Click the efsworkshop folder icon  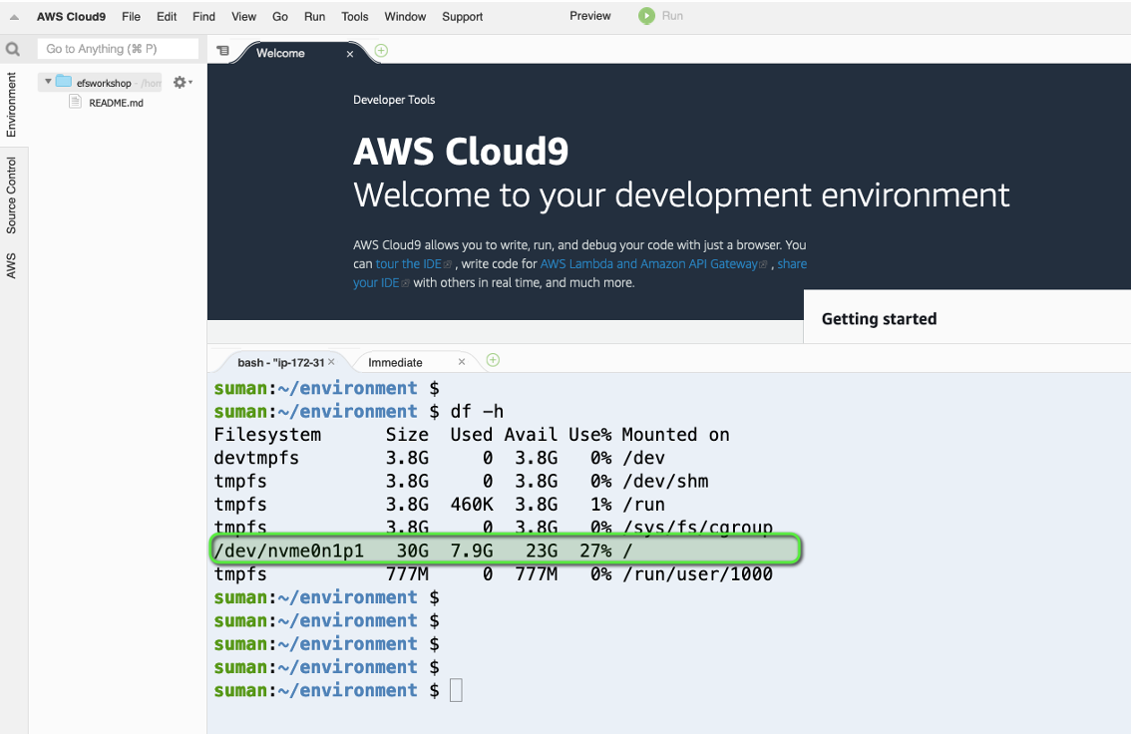point(64,82)
